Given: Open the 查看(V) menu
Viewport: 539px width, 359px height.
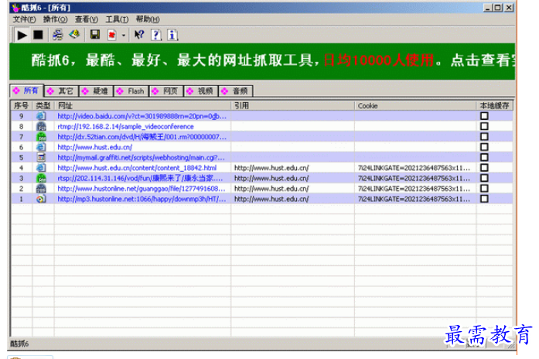Looking at the screenshot, I should point(87,19).
